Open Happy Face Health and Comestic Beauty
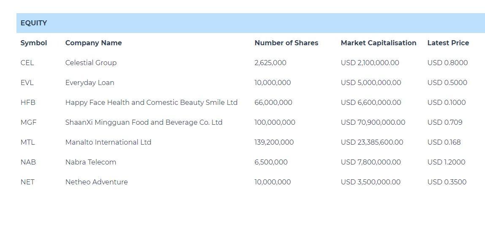 [151, 102]
